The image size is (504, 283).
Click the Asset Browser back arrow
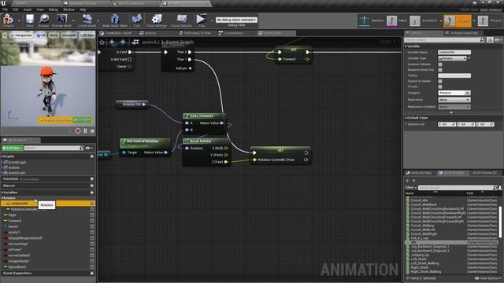[x=408, y=181]
